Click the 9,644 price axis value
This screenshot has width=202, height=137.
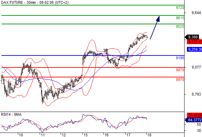(x=196, y=13)
